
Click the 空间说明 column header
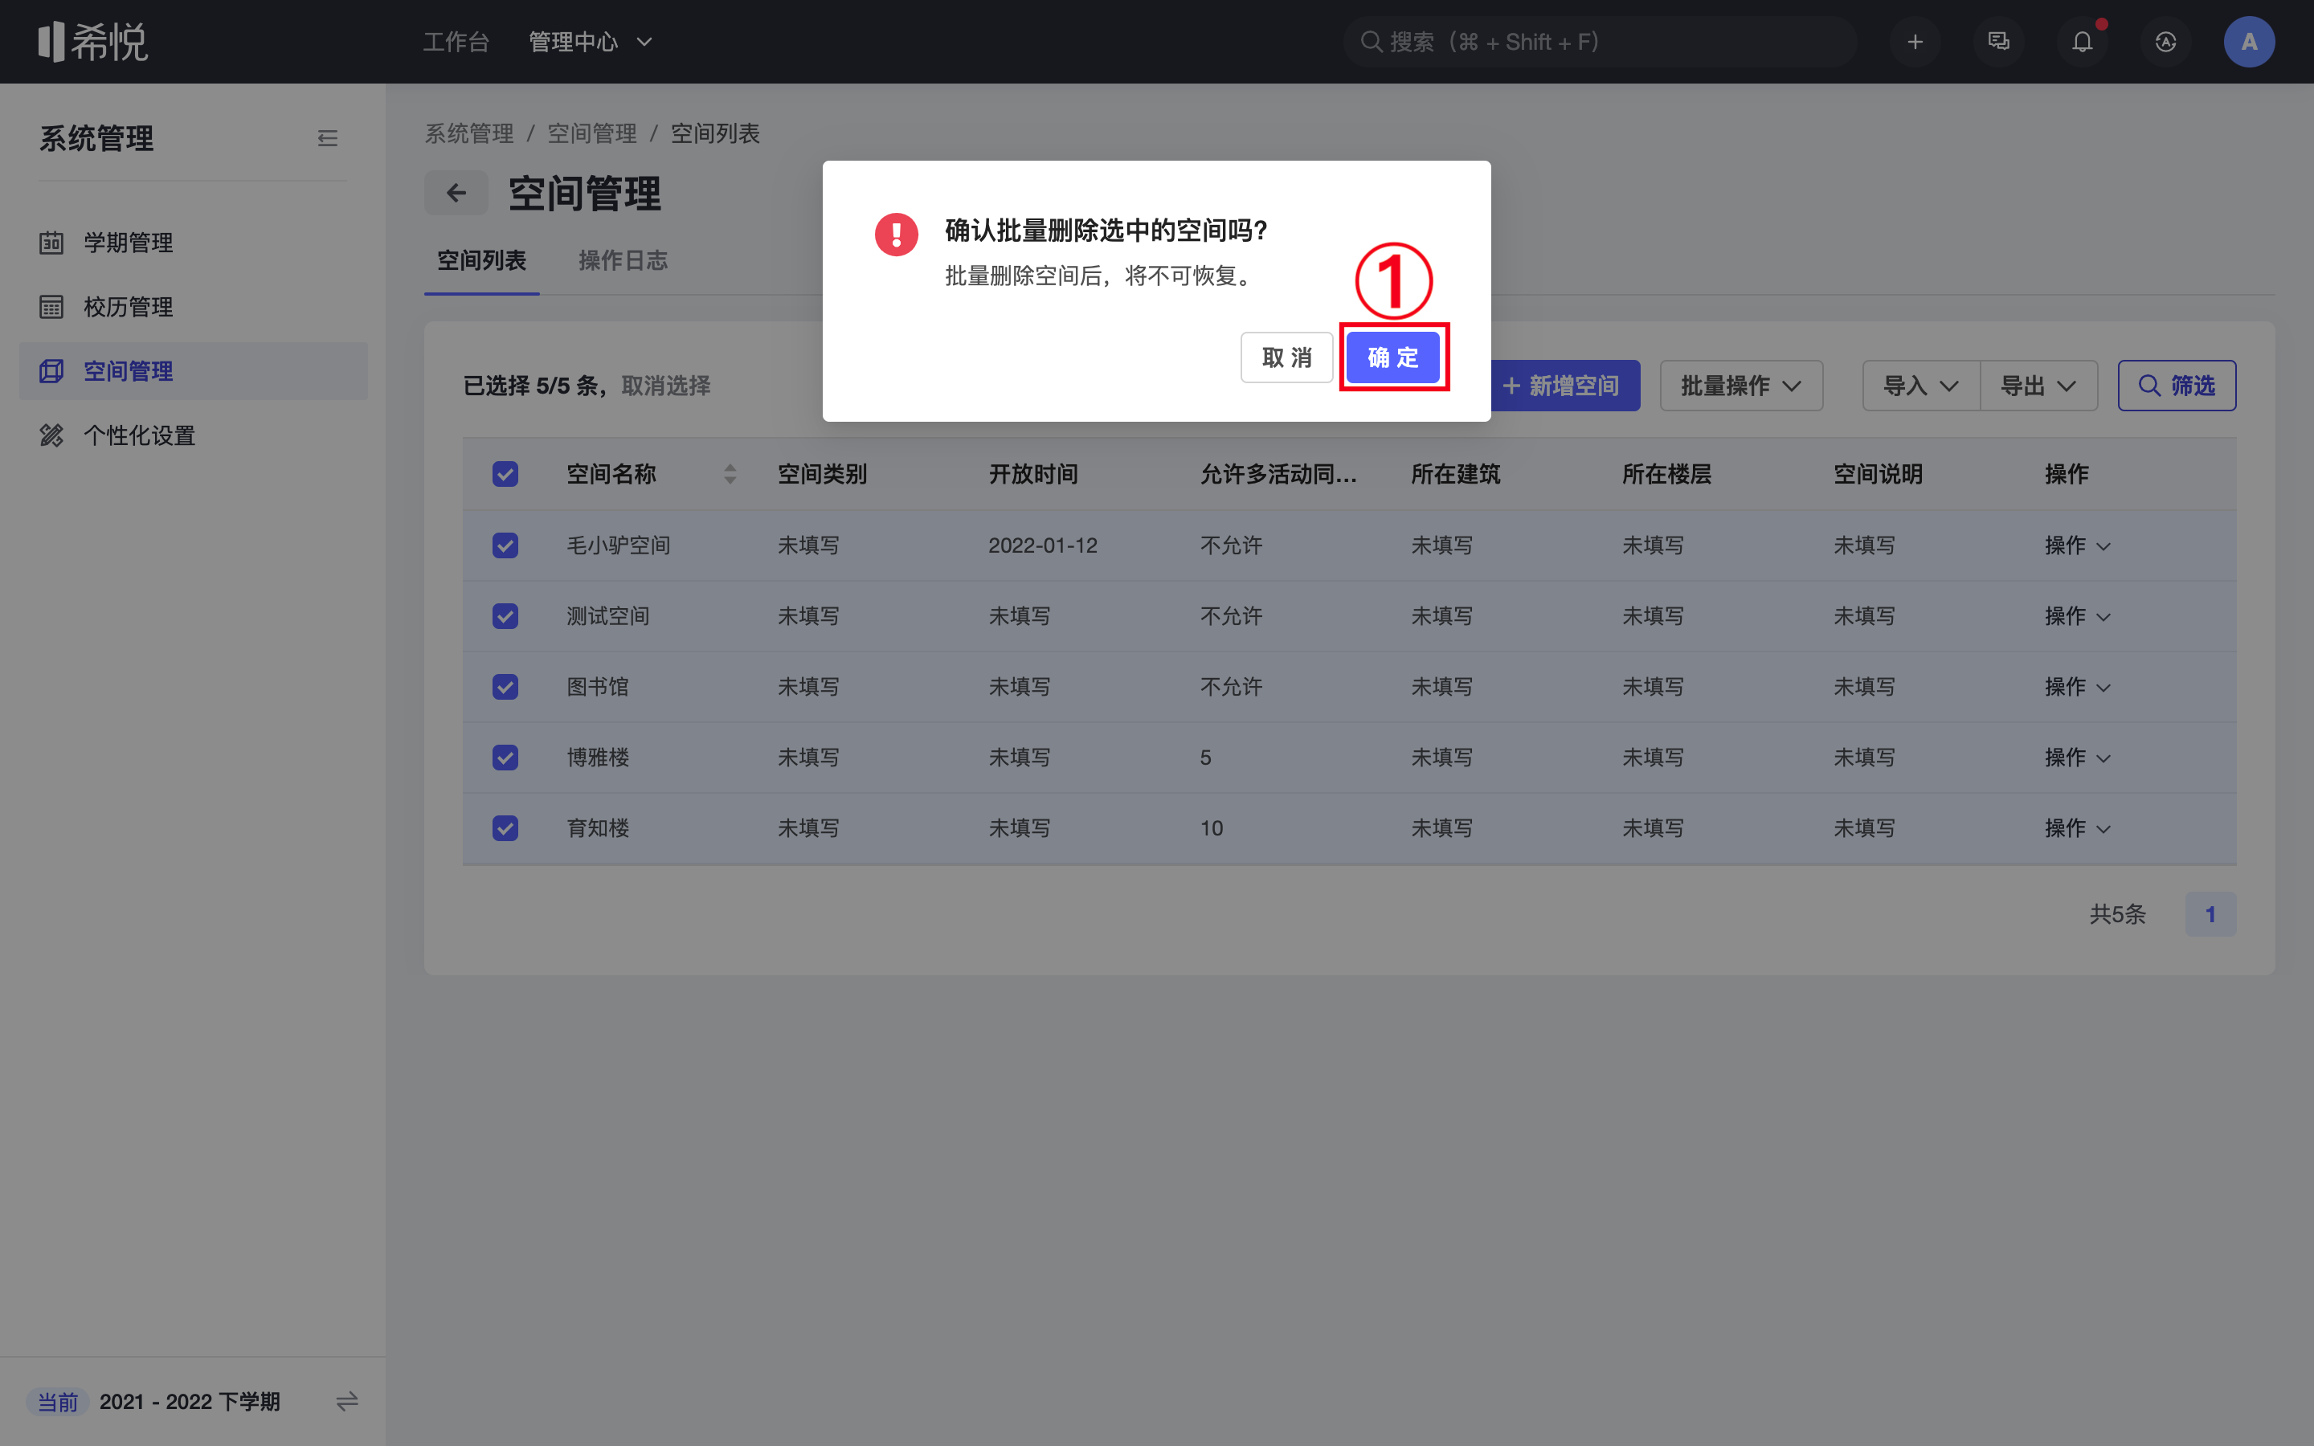point(1877,473)
